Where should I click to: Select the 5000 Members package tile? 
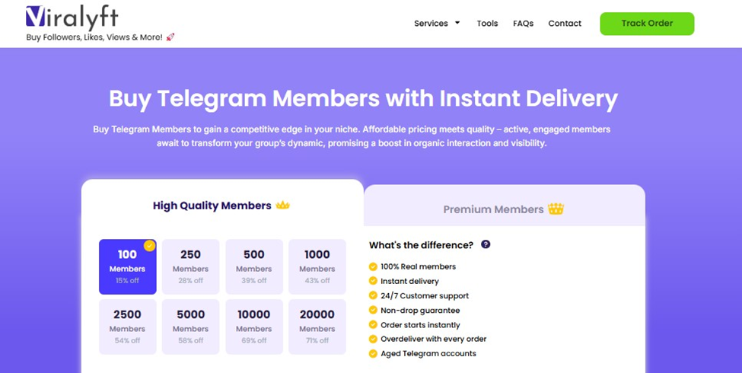[190, 327]
